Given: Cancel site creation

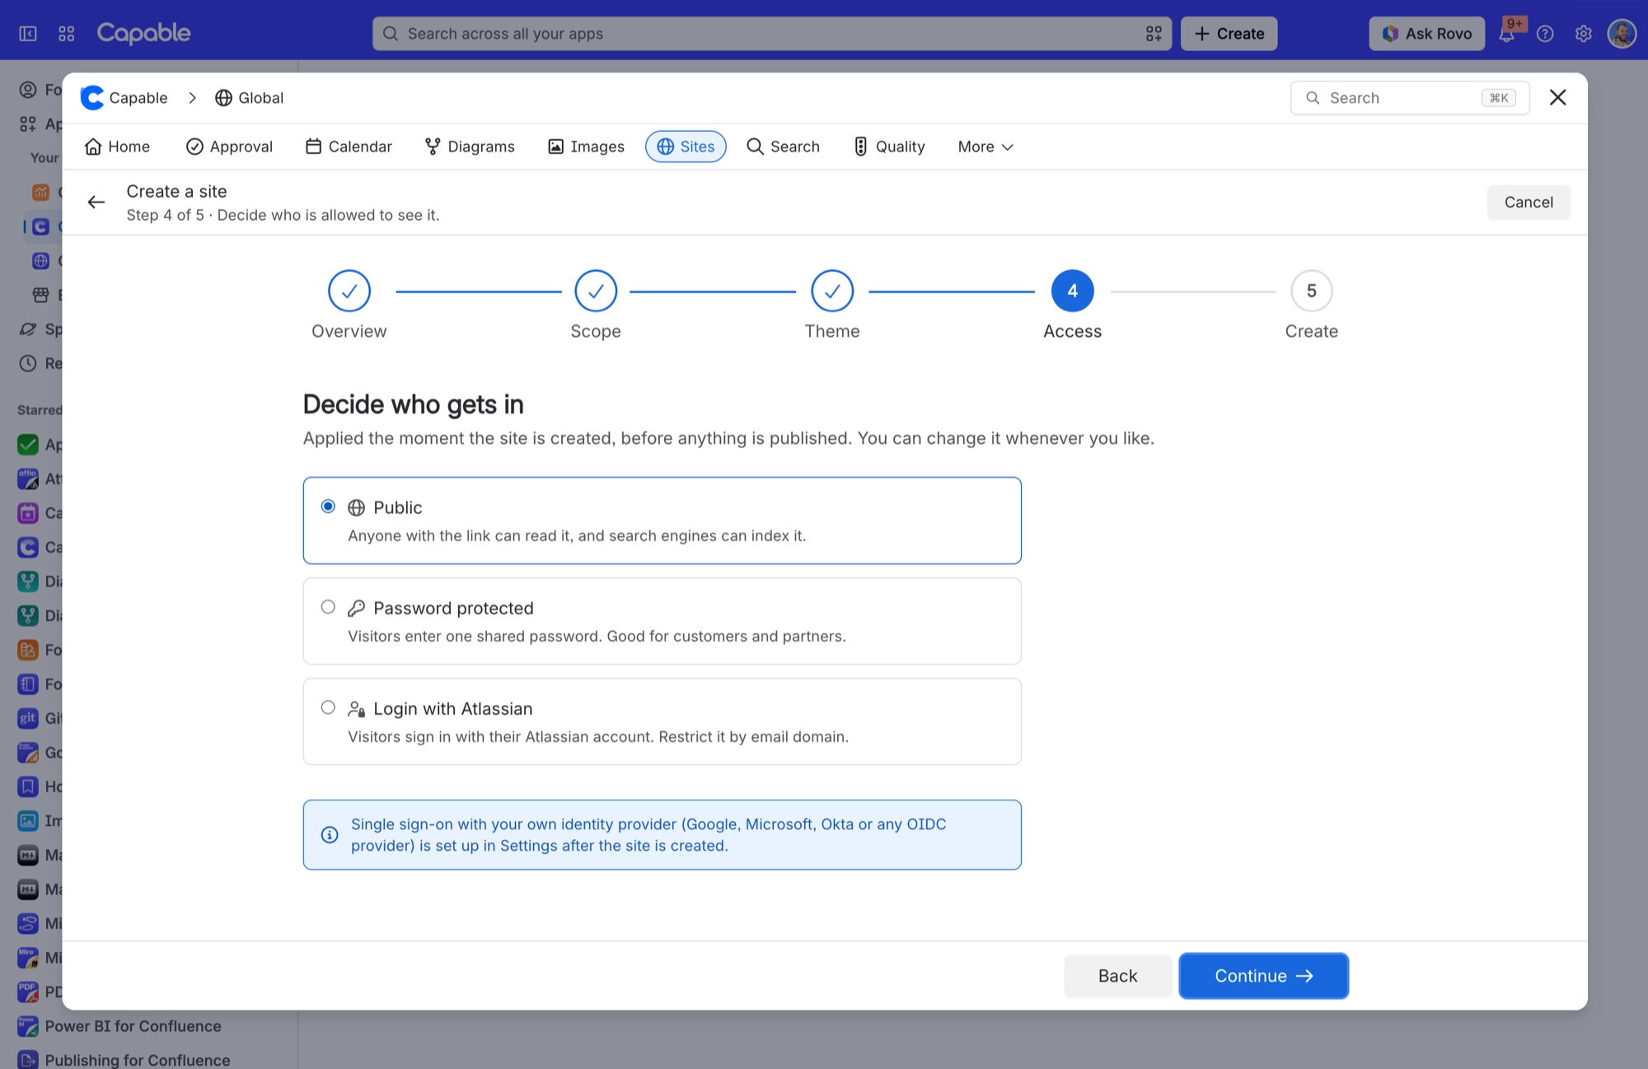Looking at the screenshot, I should point(1529,202).
